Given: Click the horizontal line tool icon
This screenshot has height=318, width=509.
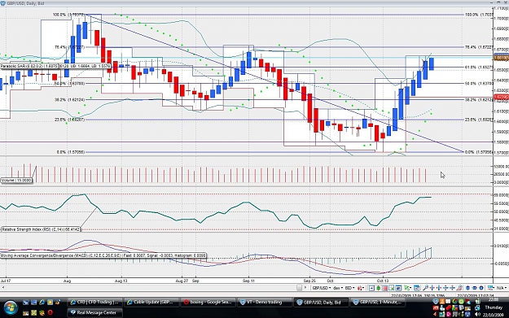Looking at the screenshot, I should (x=445, y=288).
